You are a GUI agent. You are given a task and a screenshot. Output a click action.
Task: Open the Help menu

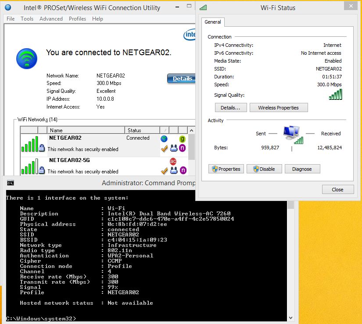click(97, 19)
